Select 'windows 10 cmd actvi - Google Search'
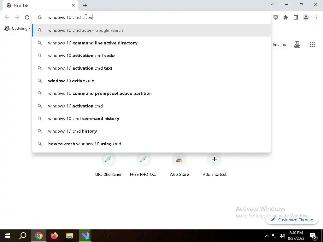 tap(151, 30)
